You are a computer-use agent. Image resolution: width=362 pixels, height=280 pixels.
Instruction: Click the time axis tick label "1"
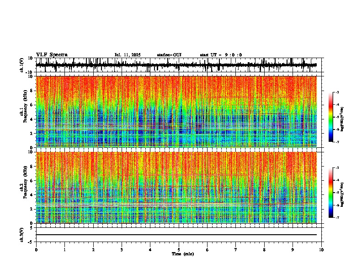pyautogui.click(x=64, y=250)
